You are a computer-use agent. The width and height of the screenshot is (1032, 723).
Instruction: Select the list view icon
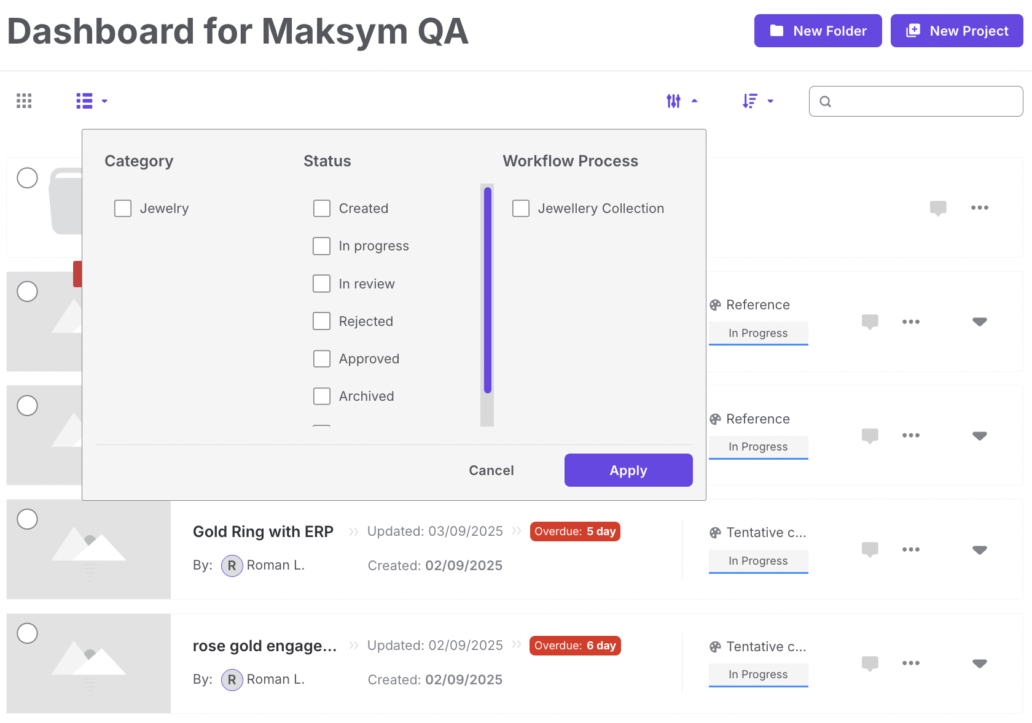click(x=84, y=101)
